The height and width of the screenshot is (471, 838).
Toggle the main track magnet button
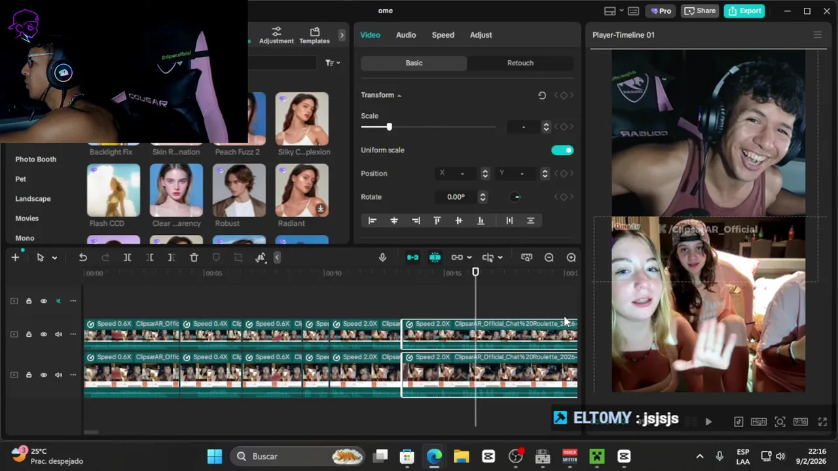(412, 258)
